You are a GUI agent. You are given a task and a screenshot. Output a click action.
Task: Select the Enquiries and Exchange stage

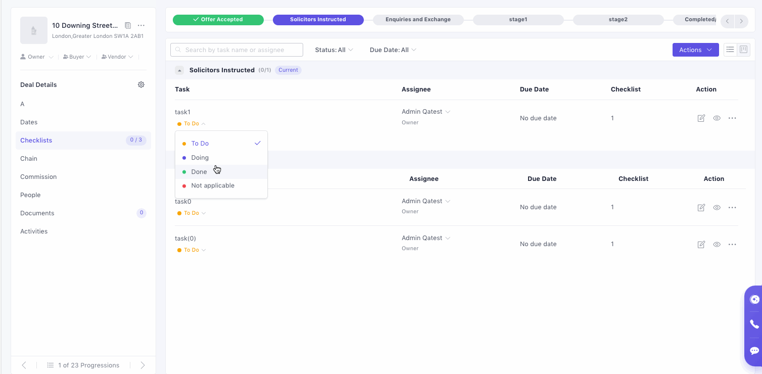click(x=418, y=20)
